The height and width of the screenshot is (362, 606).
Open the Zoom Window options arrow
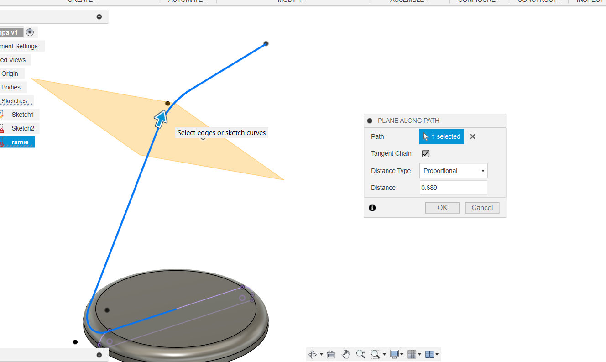[384, 355]
